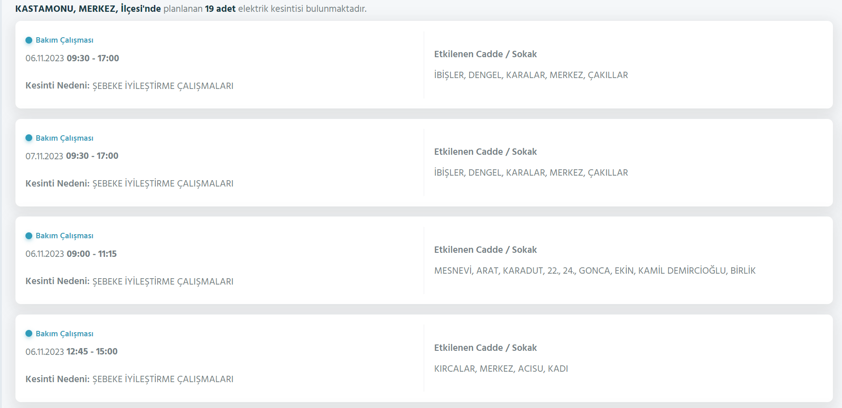Click the 06.11.2023 09:30 - 17:00 time text
This screenshot has width=842, height=408.
(x=72, y=58)
